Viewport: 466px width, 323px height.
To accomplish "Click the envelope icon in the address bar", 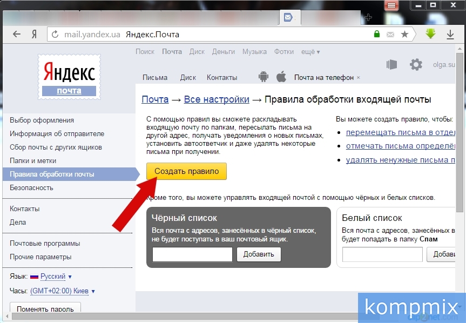I will (x=390, y=35).
